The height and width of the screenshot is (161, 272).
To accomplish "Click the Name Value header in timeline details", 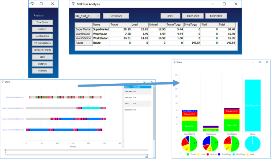I will click(138, 87).
